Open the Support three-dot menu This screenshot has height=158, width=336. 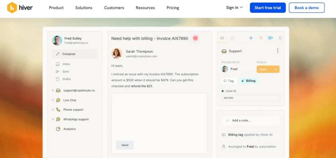pos(278,51)
